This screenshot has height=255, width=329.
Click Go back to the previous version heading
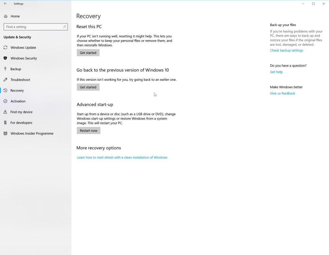pyautogui.click(x=123, y=70)
